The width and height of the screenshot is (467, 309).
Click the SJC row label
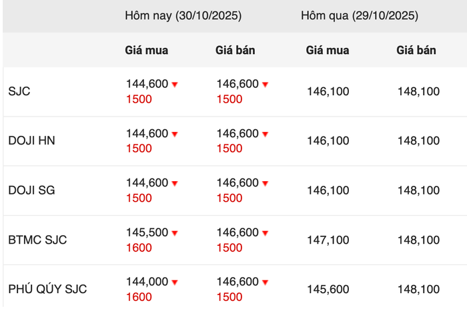click(19, 91)
